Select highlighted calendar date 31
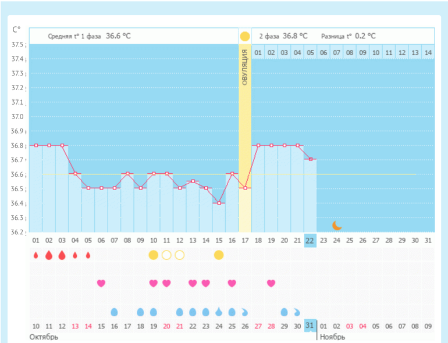The image size is (448, 343). coord(310,326)
